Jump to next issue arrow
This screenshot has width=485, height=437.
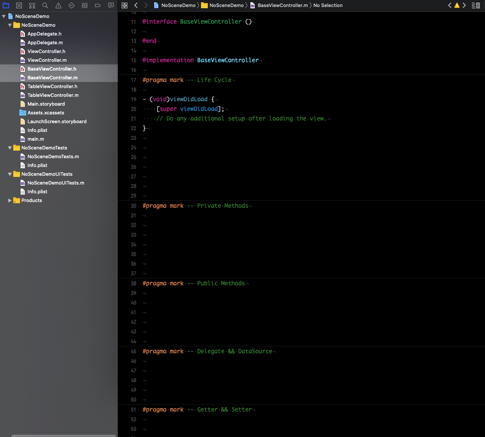tap(464, 5)
